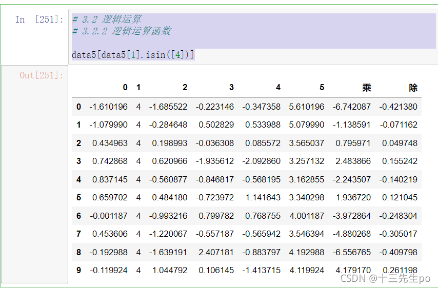Click the cell value 4.119924

pyautogui.click(x=307, y=271)
